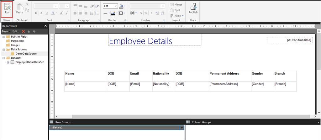Increase paragraph indent
Screen dimensions: 321x140
pos(97,6)
